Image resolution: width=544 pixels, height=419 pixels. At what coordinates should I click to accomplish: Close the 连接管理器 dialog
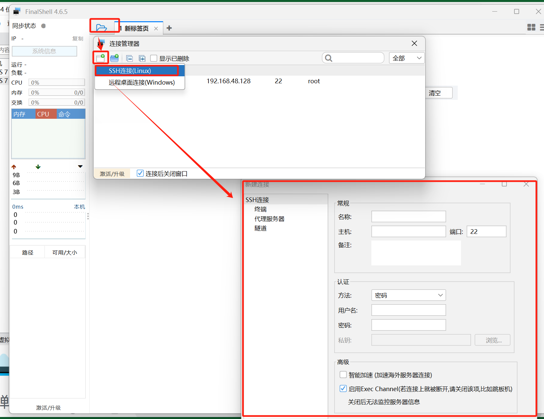[x=414, y=43]
